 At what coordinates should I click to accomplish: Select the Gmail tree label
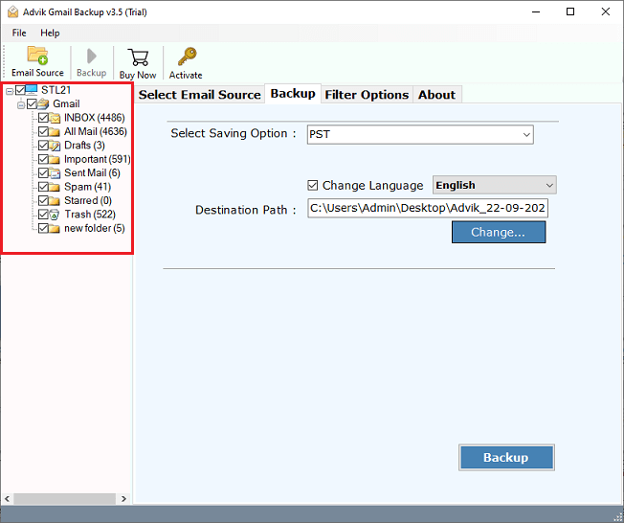click(66, 104)
